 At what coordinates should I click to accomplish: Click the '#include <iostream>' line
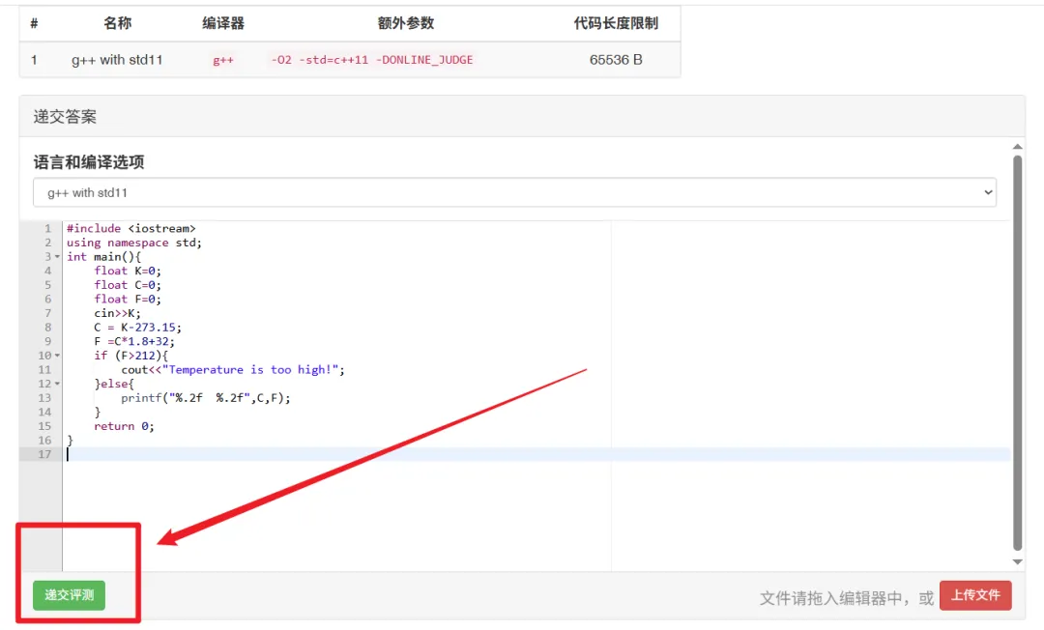131,228
